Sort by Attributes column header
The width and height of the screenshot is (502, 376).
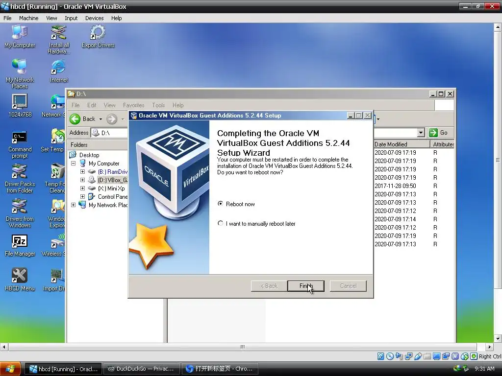coord(442,144)
